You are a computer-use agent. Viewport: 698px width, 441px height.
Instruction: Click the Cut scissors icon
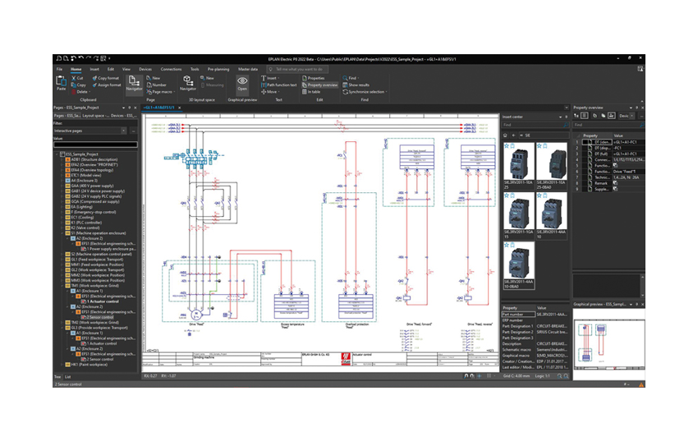click(74, 78)
